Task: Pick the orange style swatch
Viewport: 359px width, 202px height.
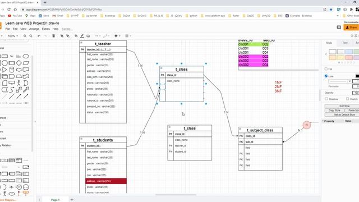Action: click(333, 57)
